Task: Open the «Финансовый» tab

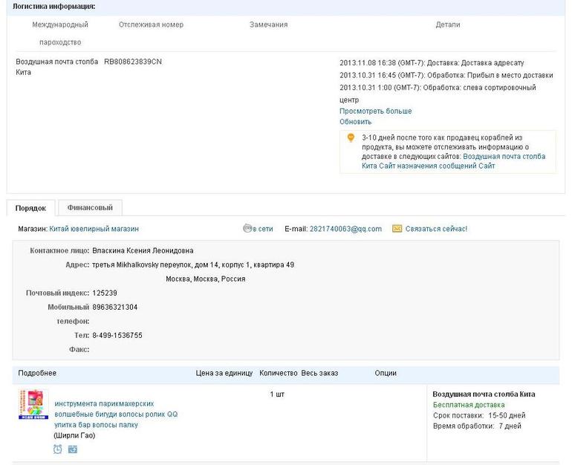Action: click(x=90, y=208)
